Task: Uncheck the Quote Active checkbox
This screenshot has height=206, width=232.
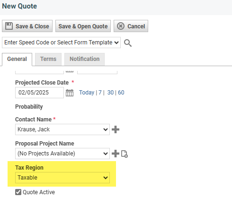Action: pos(18,192)
